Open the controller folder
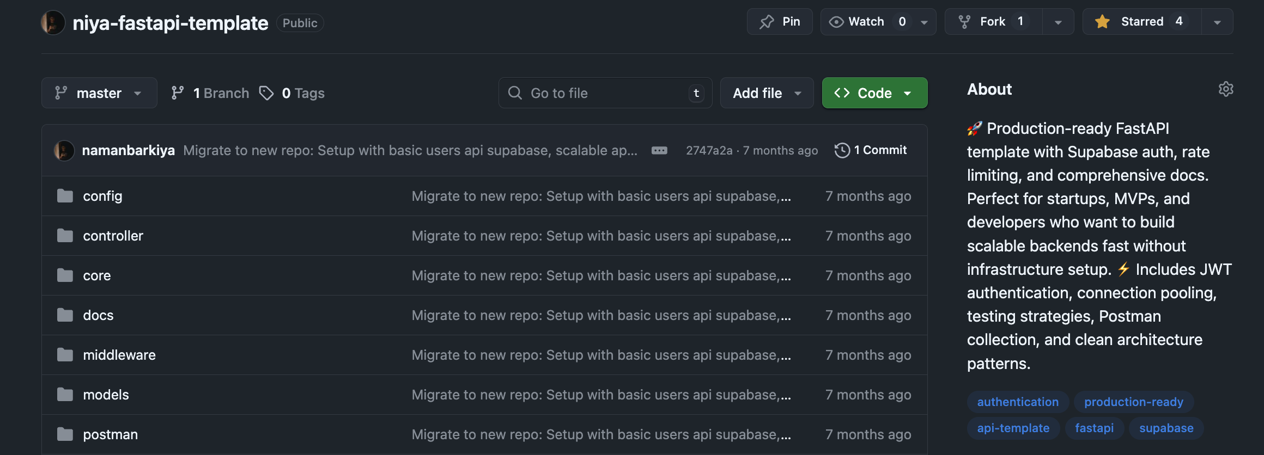 click(x=113, y=236)
